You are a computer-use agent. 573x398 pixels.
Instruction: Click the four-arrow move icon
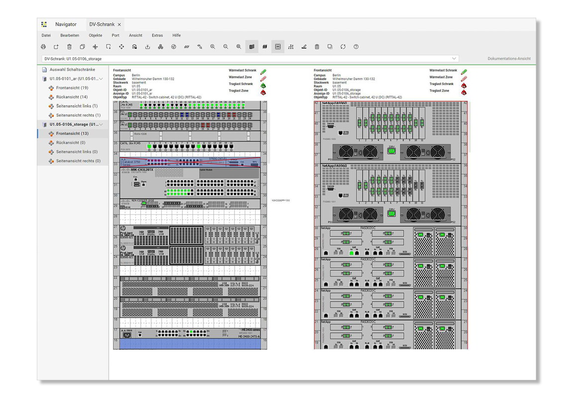pos(121,47)
